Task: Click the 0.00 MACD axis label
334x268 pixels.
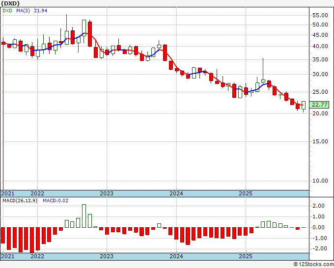Action: [319, 227]
